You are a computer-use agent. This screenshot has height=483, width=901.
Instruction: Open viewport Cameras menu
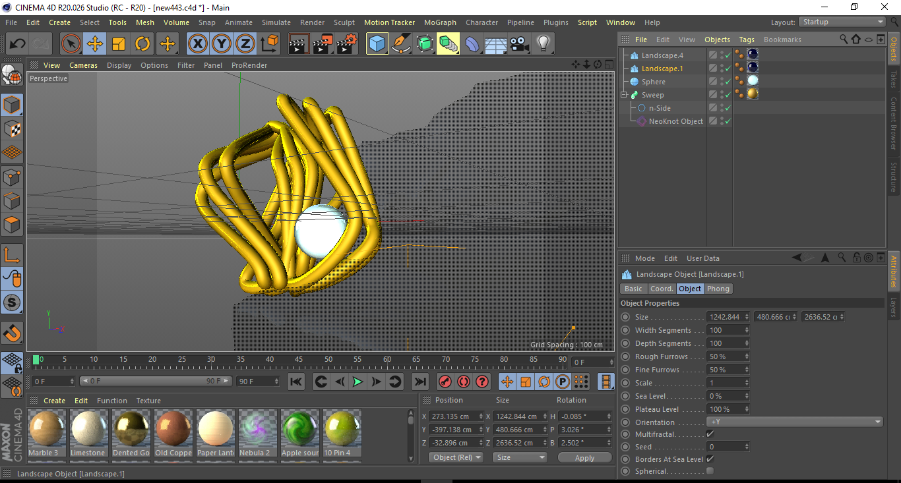coord(83,65)
